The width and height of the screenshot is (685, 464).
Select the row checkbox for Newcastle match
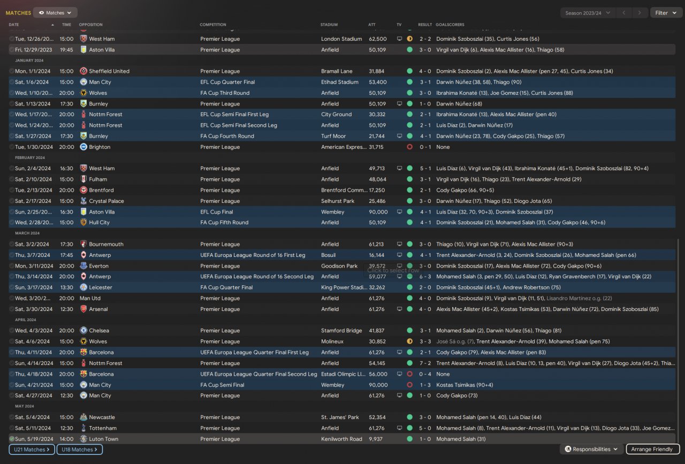pos(12,417)
